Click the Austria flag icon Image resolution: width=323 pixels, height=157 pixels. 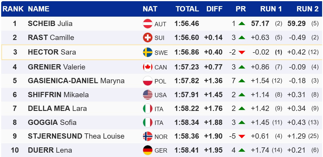click(x=148, y=24)
